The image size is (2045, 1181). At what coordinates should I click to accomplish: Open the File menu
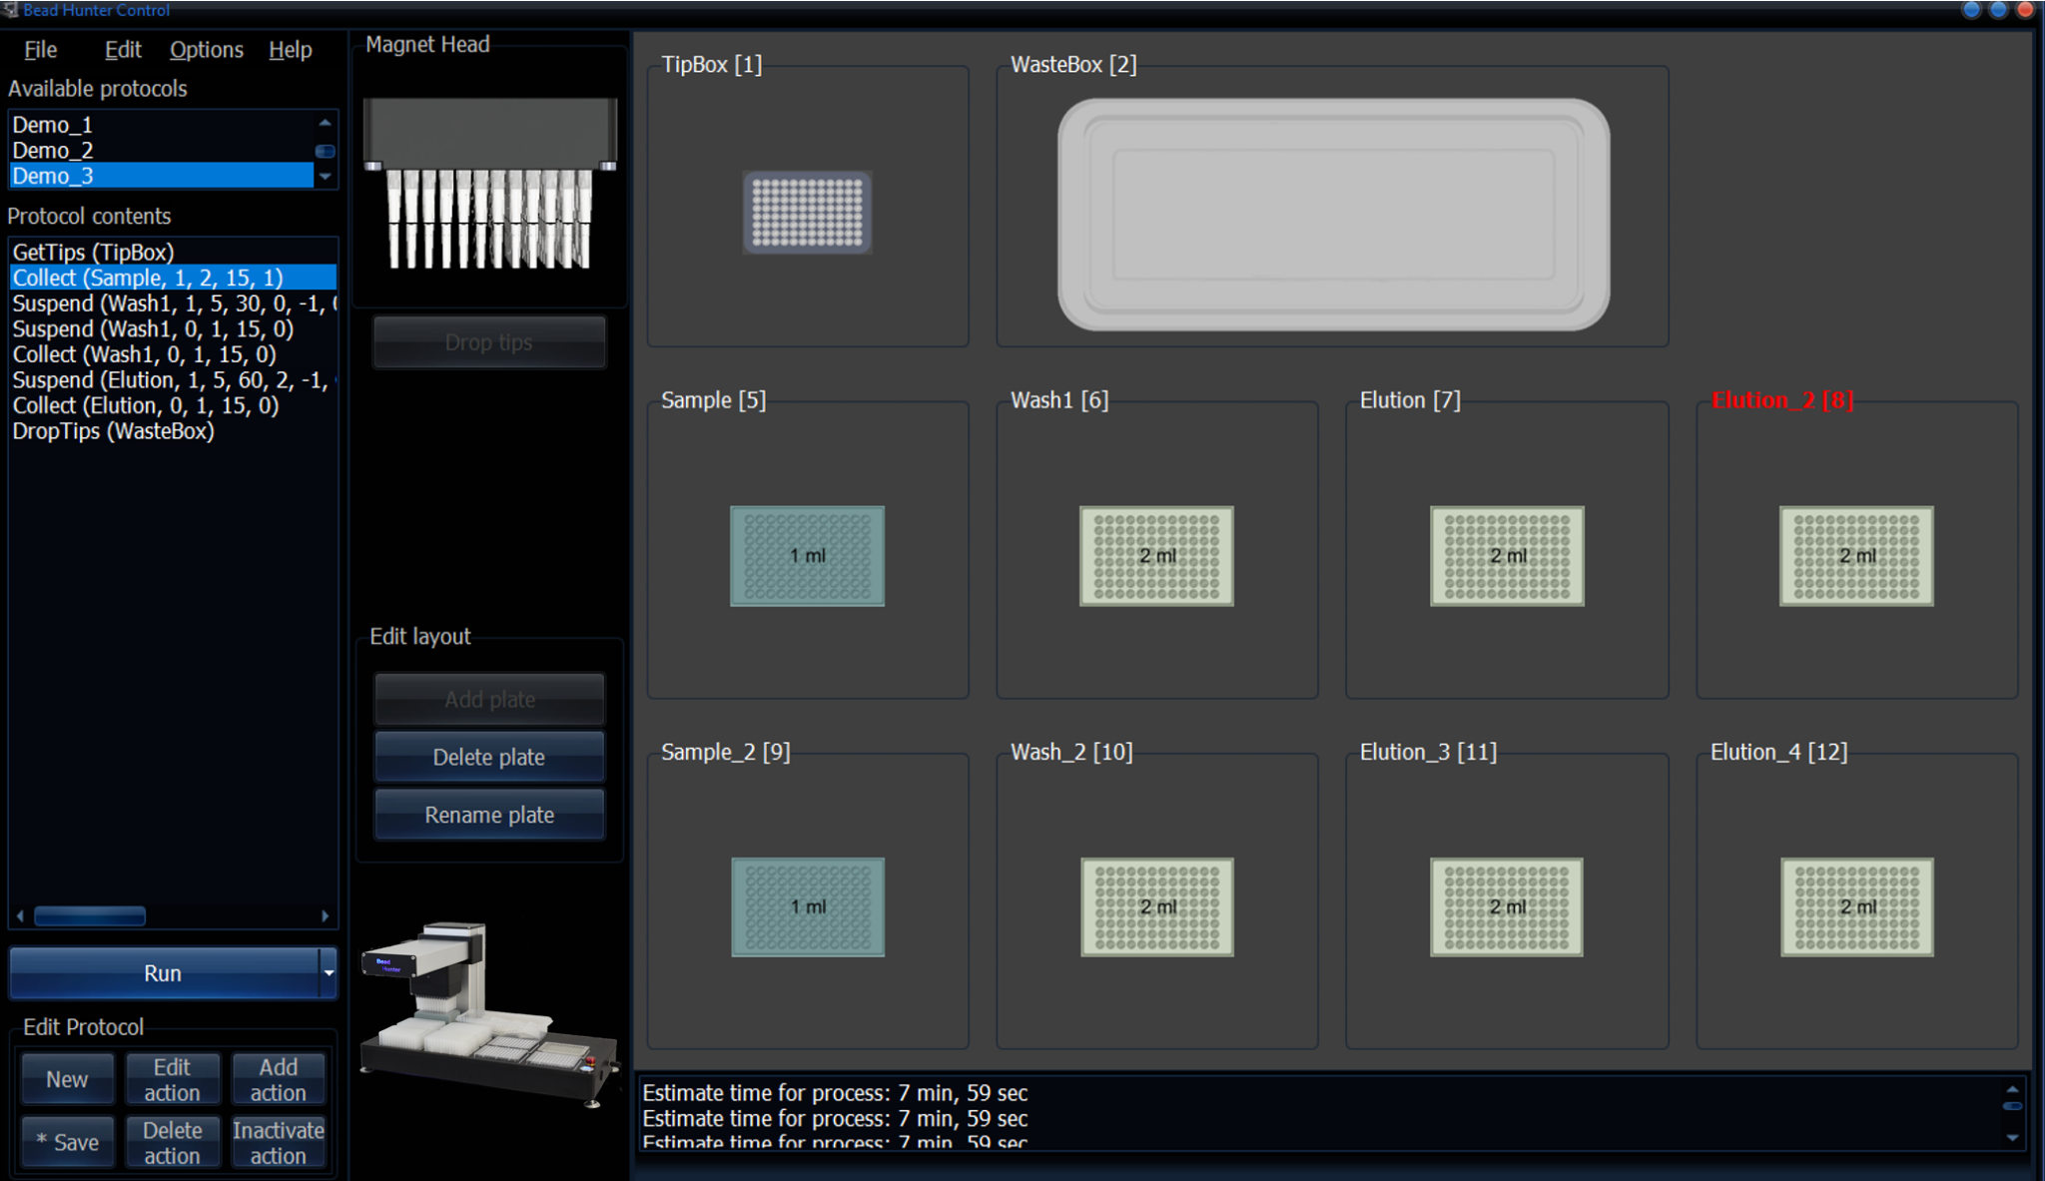pyautogui.click(x=39, y=49)
